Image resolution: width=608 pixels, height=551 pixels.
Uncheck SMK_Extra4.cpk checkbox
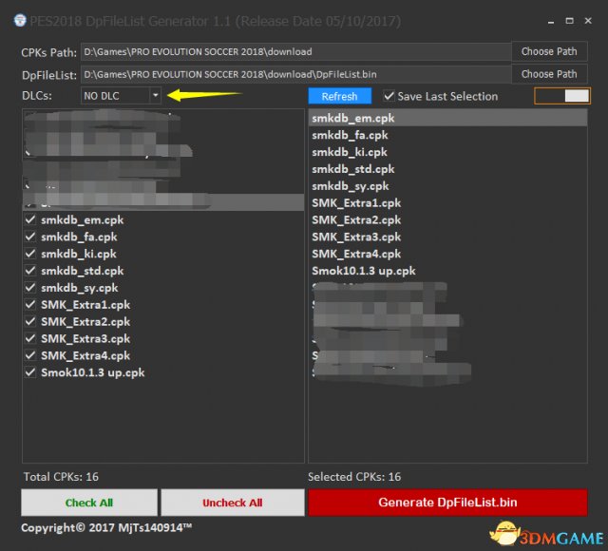[x=30, y=355]
